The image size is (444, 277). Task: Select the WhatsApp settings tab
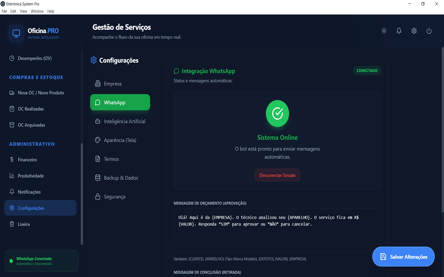pos(120,102)
